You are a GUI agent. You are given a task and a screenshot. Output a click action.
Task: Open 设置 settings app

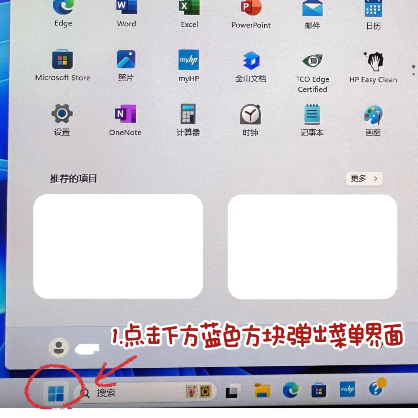click(62, 120)
